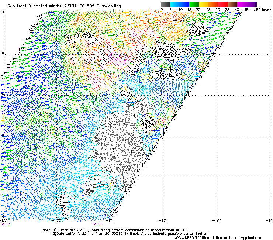Screen dimensions: 273x240
Task: Click the legend value "10" under color bar
Action: click(x=180, y=10)
